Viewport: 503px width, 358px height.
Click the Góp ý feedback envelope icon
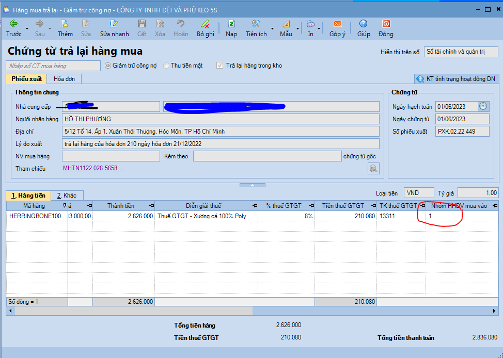[x=337, y=24]
